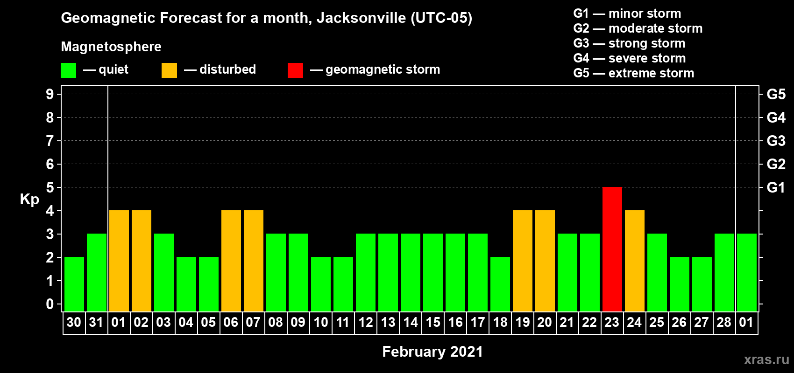
Task: Click the G3 label on the right axis
Action: [776, 141]
